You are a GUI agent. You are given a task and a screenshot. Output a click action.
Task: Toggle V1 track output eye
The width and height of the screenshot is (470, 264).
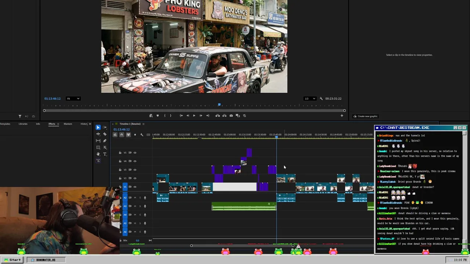click(x=135, y=187)
